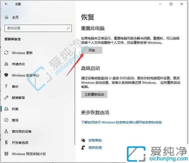Click the 疑难解答 wrench icon
This screenshot has width=189, height=163.
[6, 98]
